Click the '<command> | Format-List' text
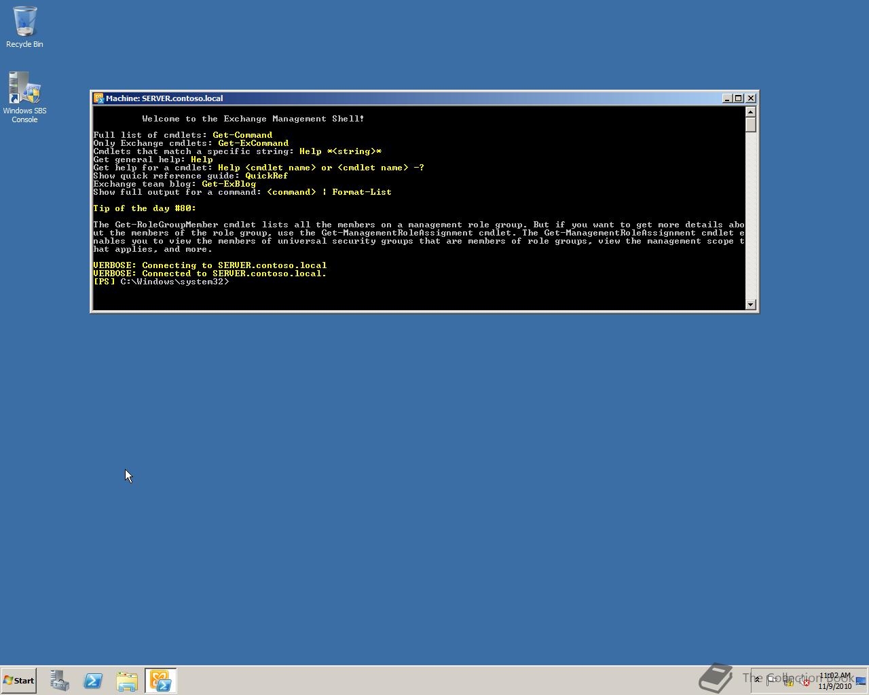Screen dimensions: 869x695 tap(329, 192)
